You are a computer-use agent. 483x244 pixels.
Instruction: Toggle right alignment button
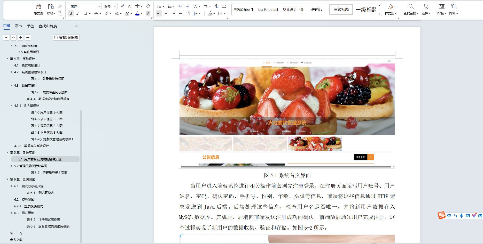[173, 13]
